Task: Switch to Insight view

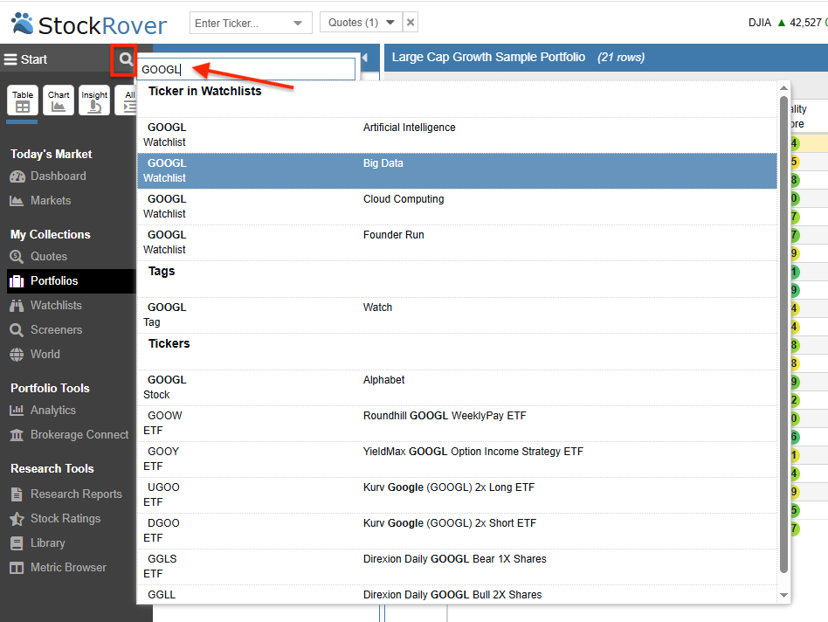Action: (x=94, y=100)
